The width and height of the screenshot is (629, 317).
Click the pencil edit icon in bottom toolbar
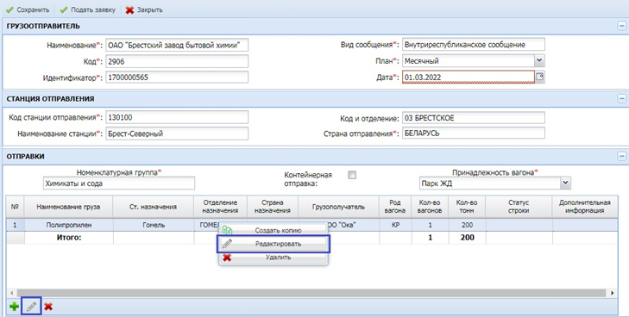32,307
